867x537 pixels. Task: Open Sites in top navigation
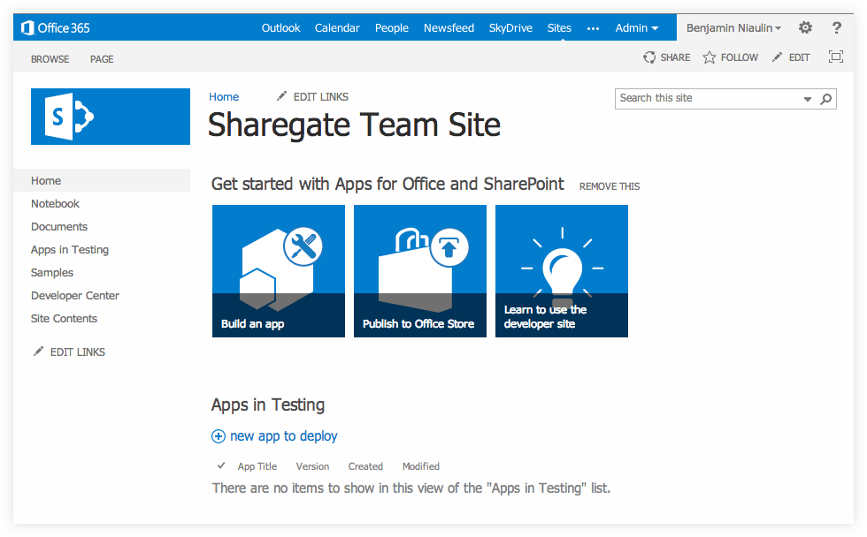tap(559, 27)
